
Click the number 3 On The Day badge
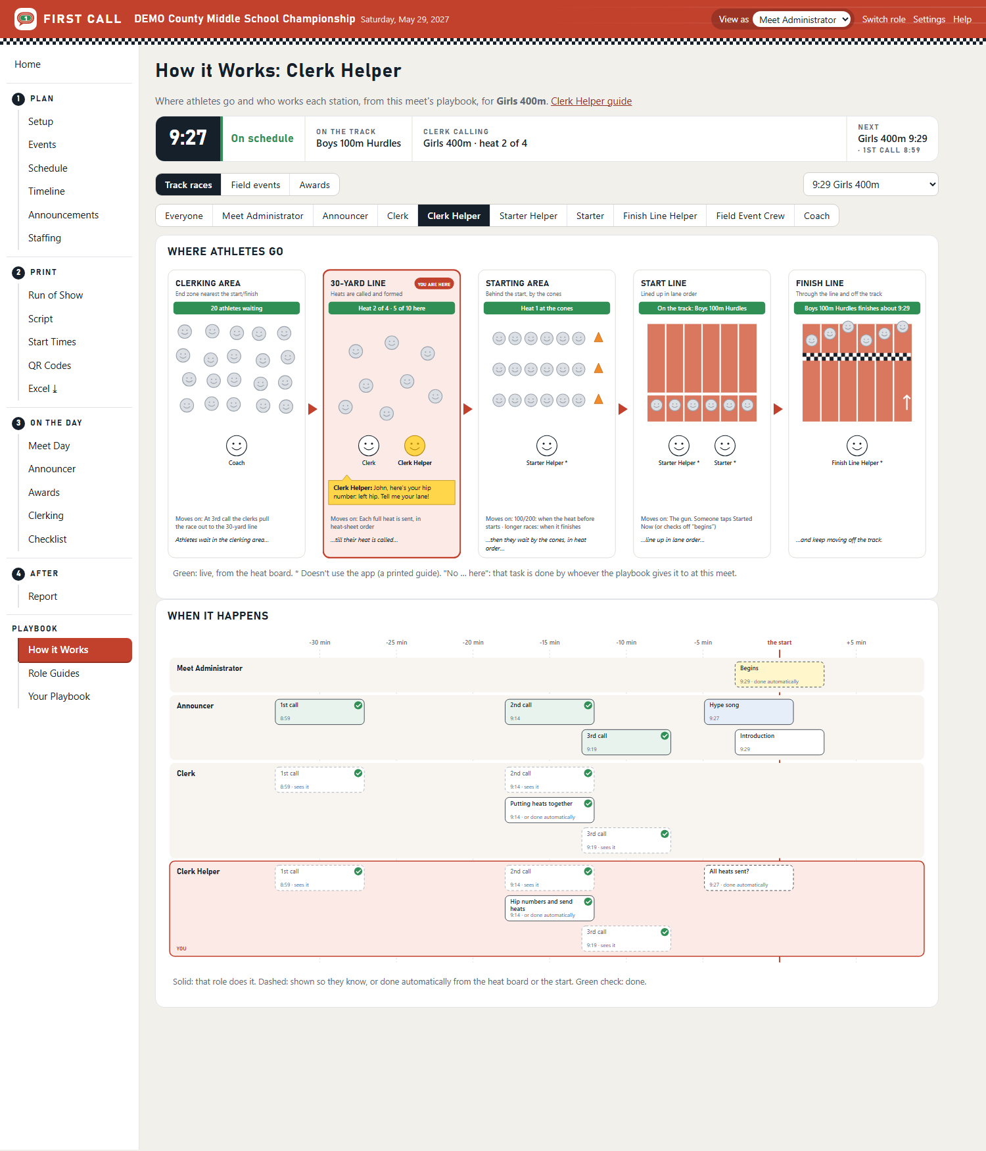(x=18, y=423)
